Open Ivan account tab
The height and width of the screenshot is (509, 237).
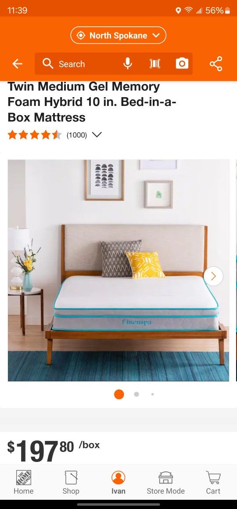(x=118, y=482)
